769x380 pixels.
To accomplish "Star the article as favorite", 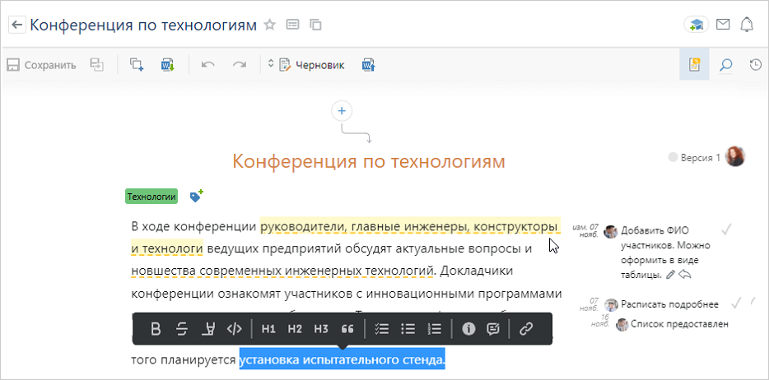I will [269, 25].
